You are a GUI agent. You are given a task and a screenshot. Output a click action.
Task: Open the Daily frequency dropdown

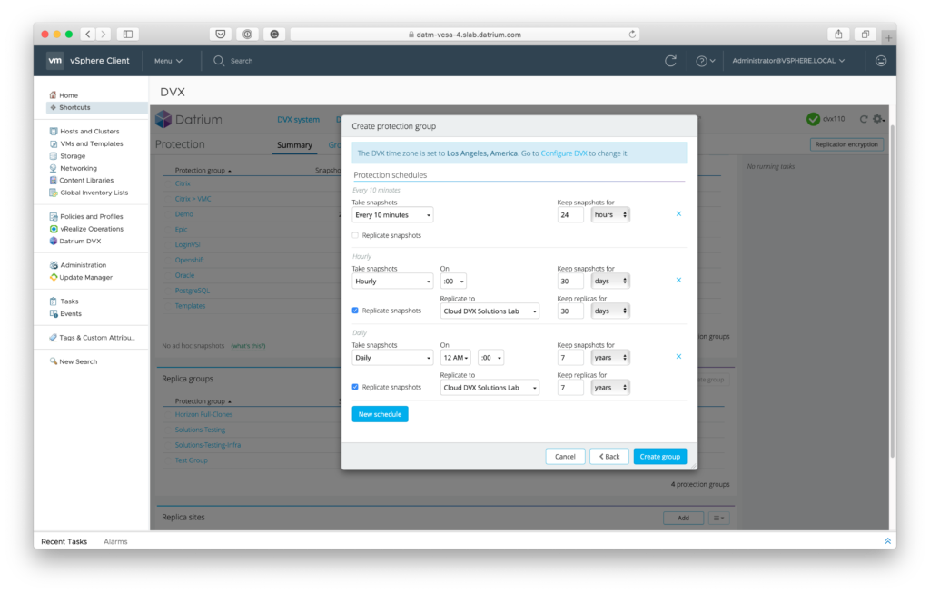coord(392,358)
